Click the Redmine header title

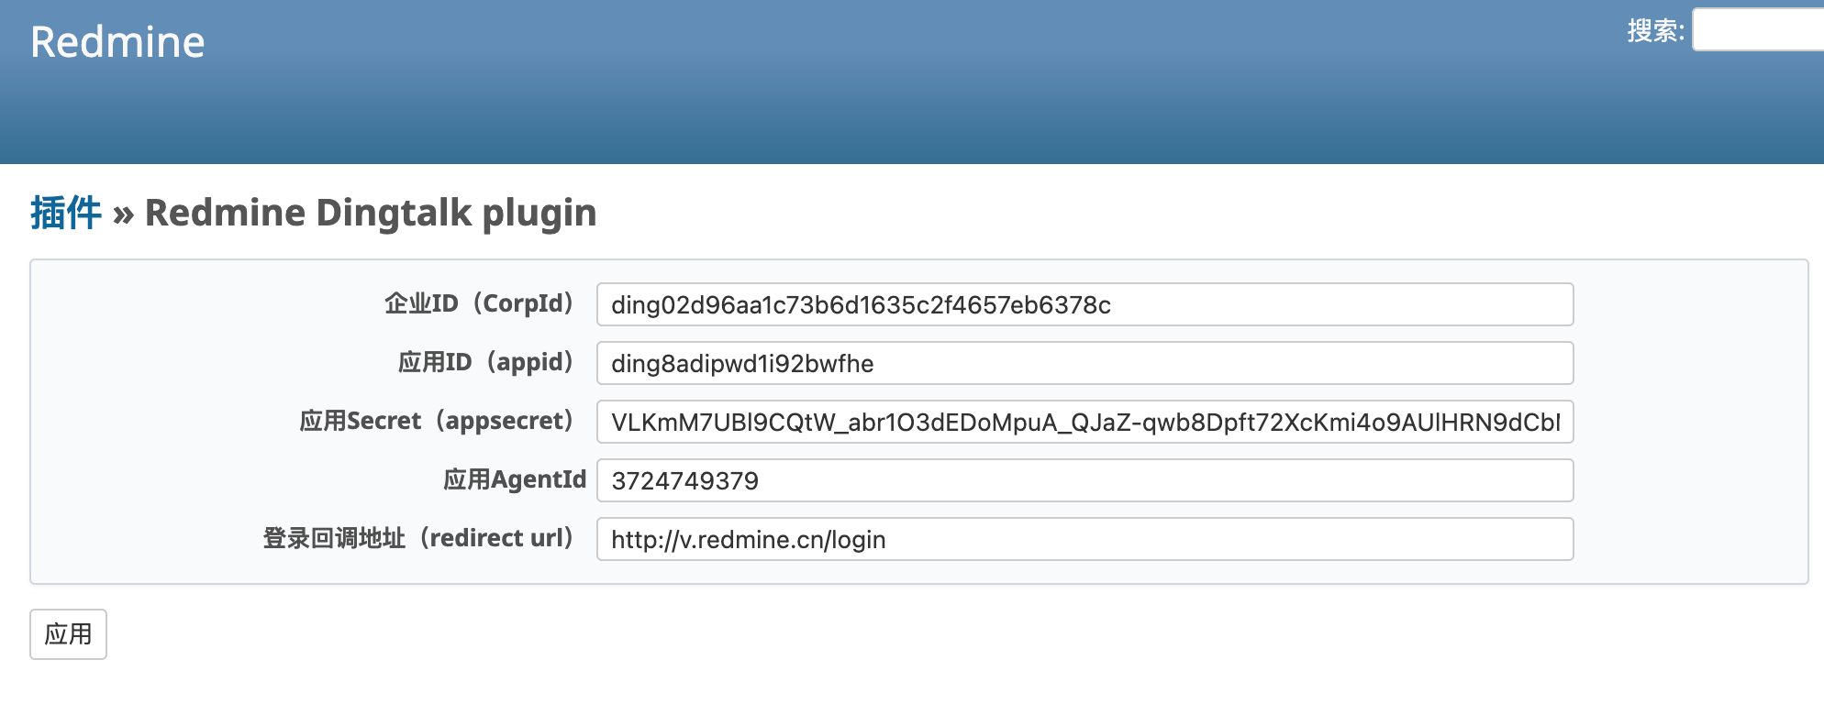[x=117, y=42]
